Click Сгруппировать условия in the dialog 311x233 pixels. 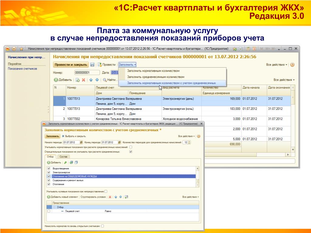pyautogui.click(x=93, y=197)
